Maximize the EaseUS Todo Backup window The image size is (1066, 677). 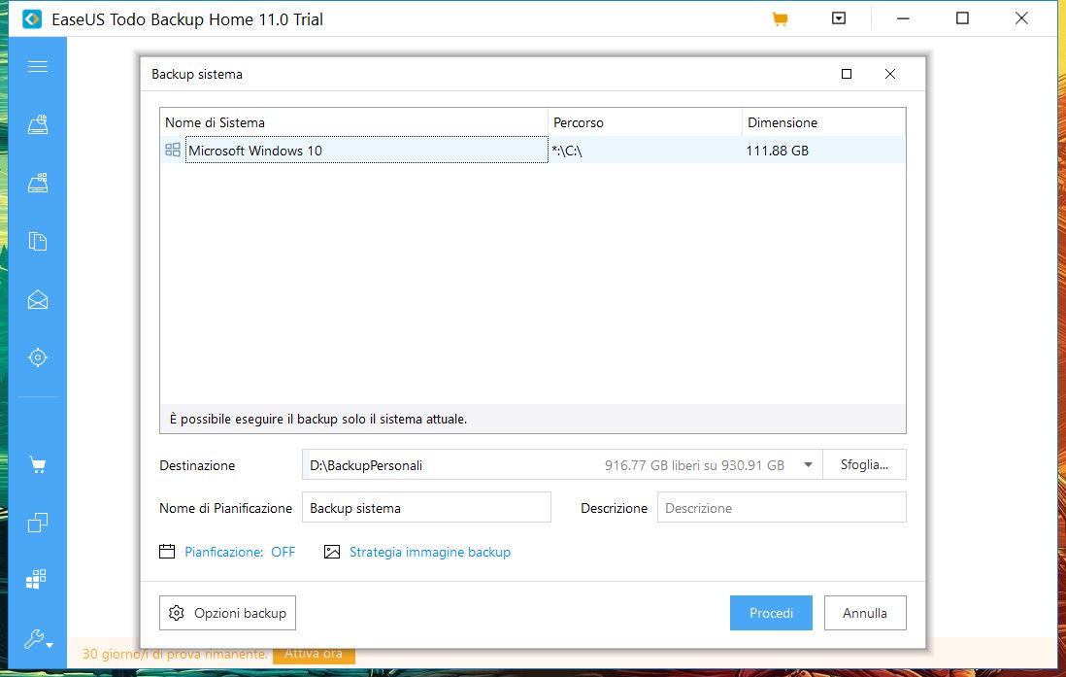click(x=962, y=18)
